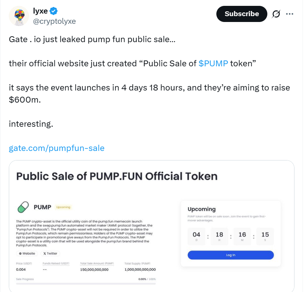The height and width of the screenshot is (292, 304).
Task: Open the Grok slash icon
Action: point(276,14)
